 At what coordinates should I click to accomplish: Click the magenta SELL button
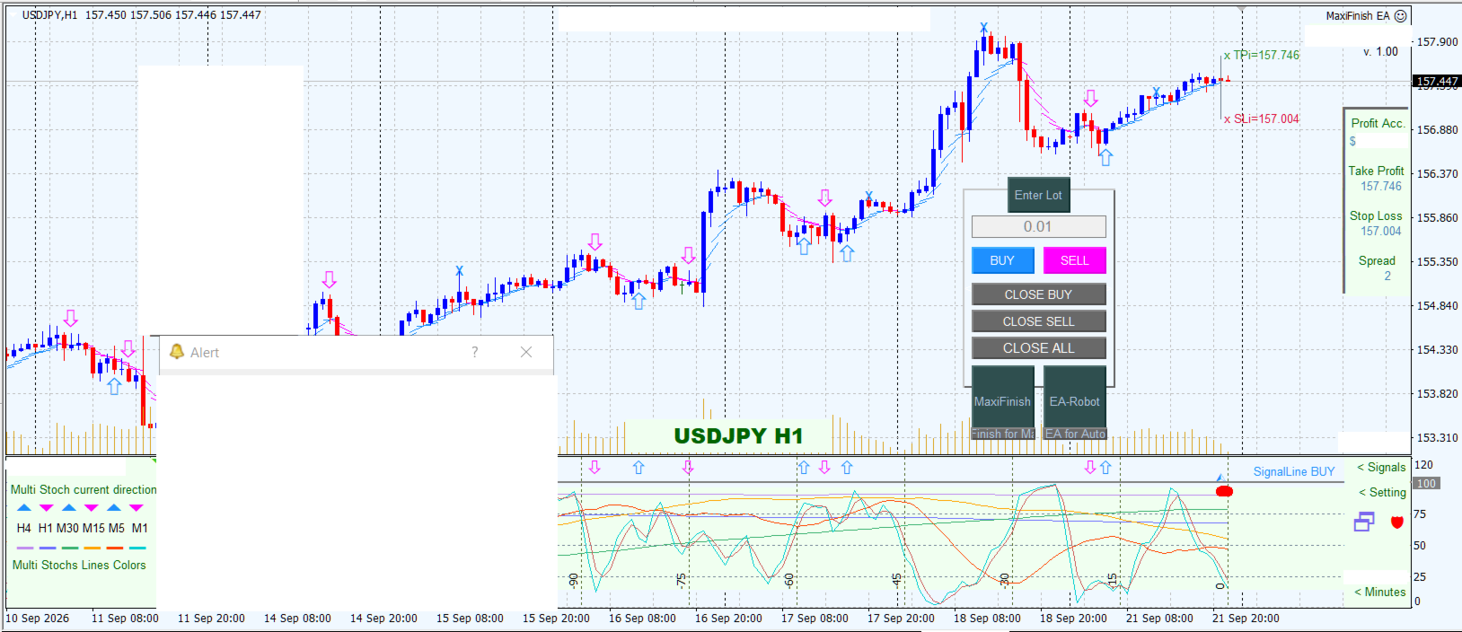point(1074,260)
